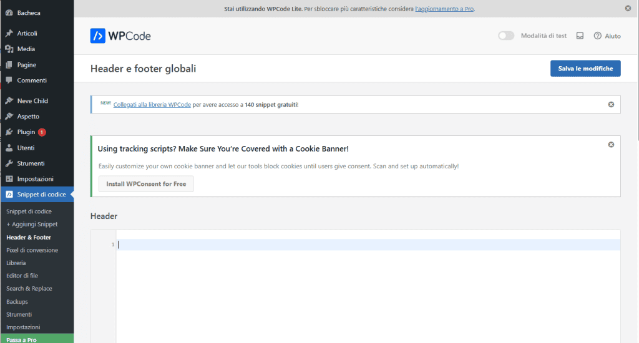Select Strumenti under Snippet di codice
The width and height of the screenshot is (639, 343).
coord(19,314)
